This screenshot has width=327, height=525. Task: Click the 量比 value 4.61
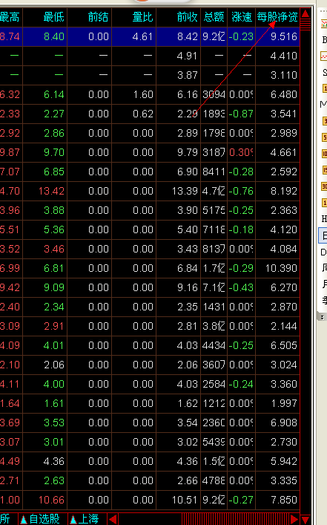(x=143, y=36)
